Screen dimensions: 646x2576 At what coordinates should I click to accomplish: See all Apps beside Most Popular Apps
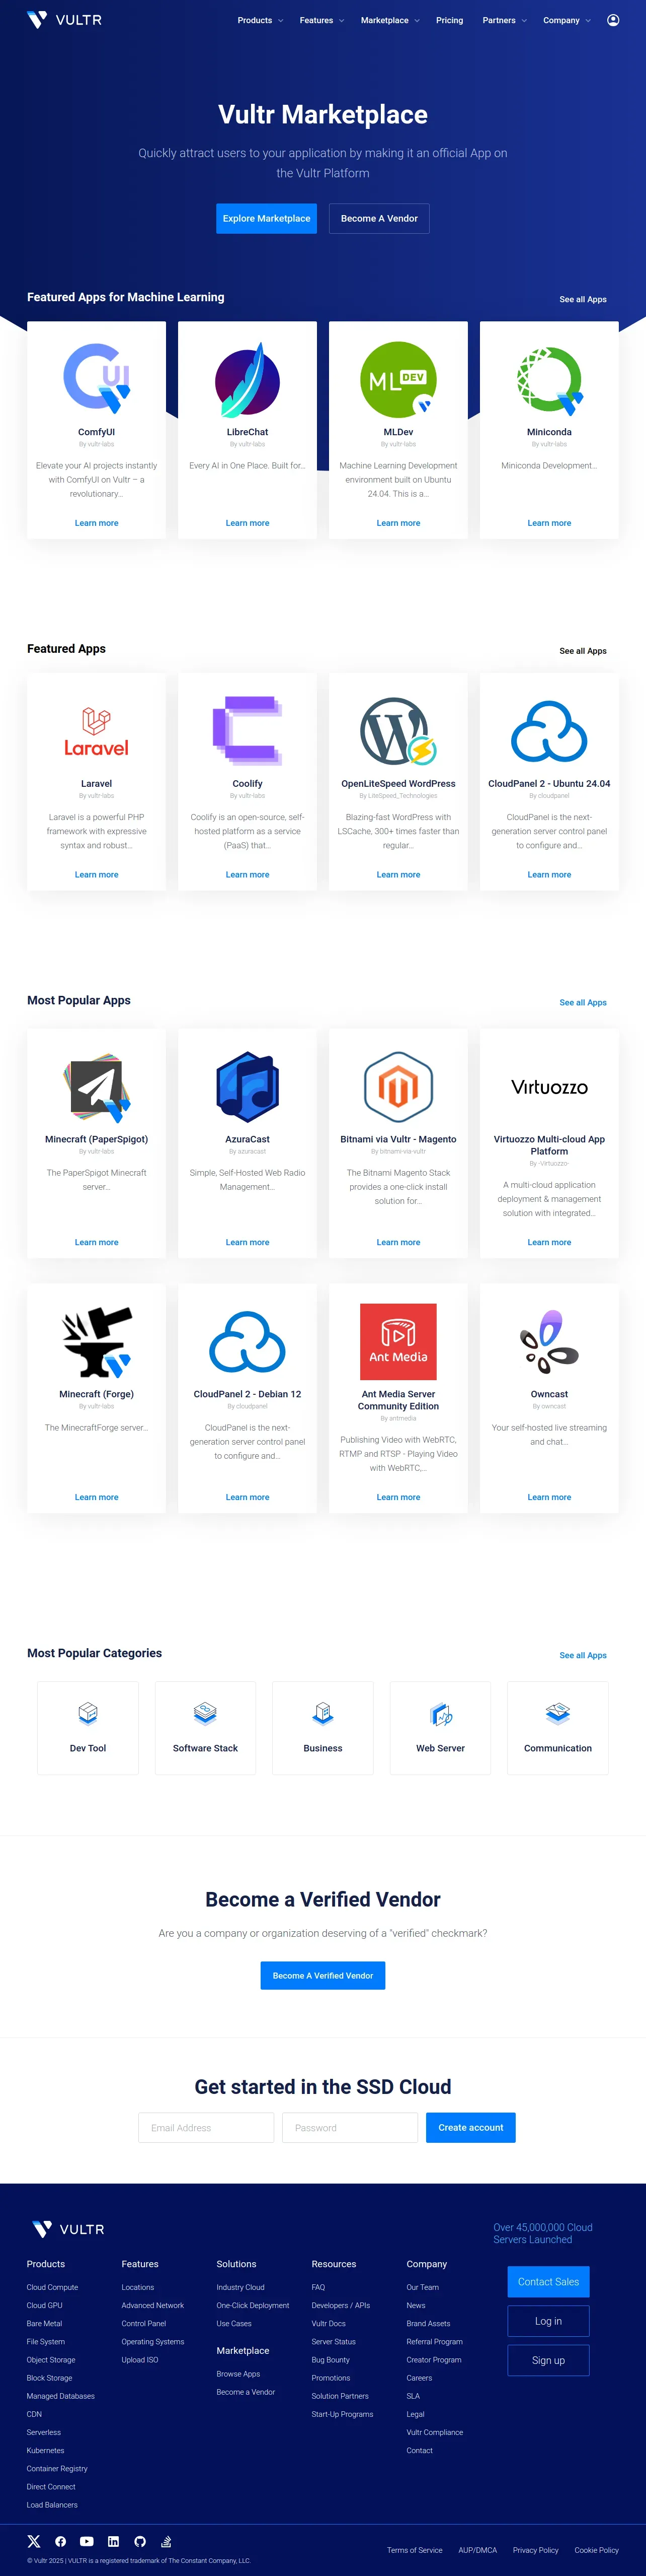583,1002
